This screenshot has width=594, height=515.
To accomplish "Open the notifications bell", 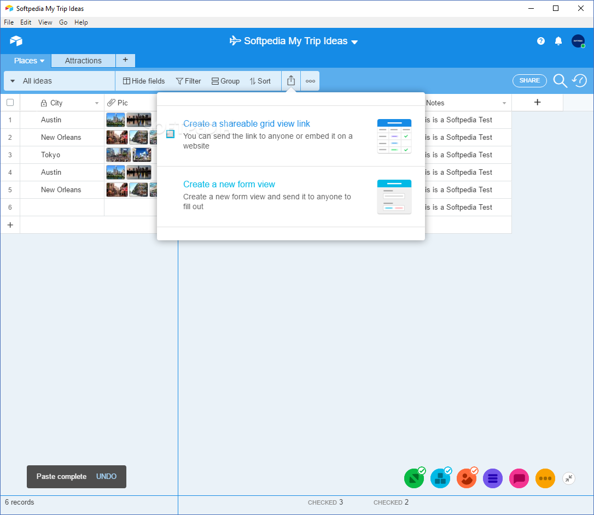I will click(x=558, y=41).
